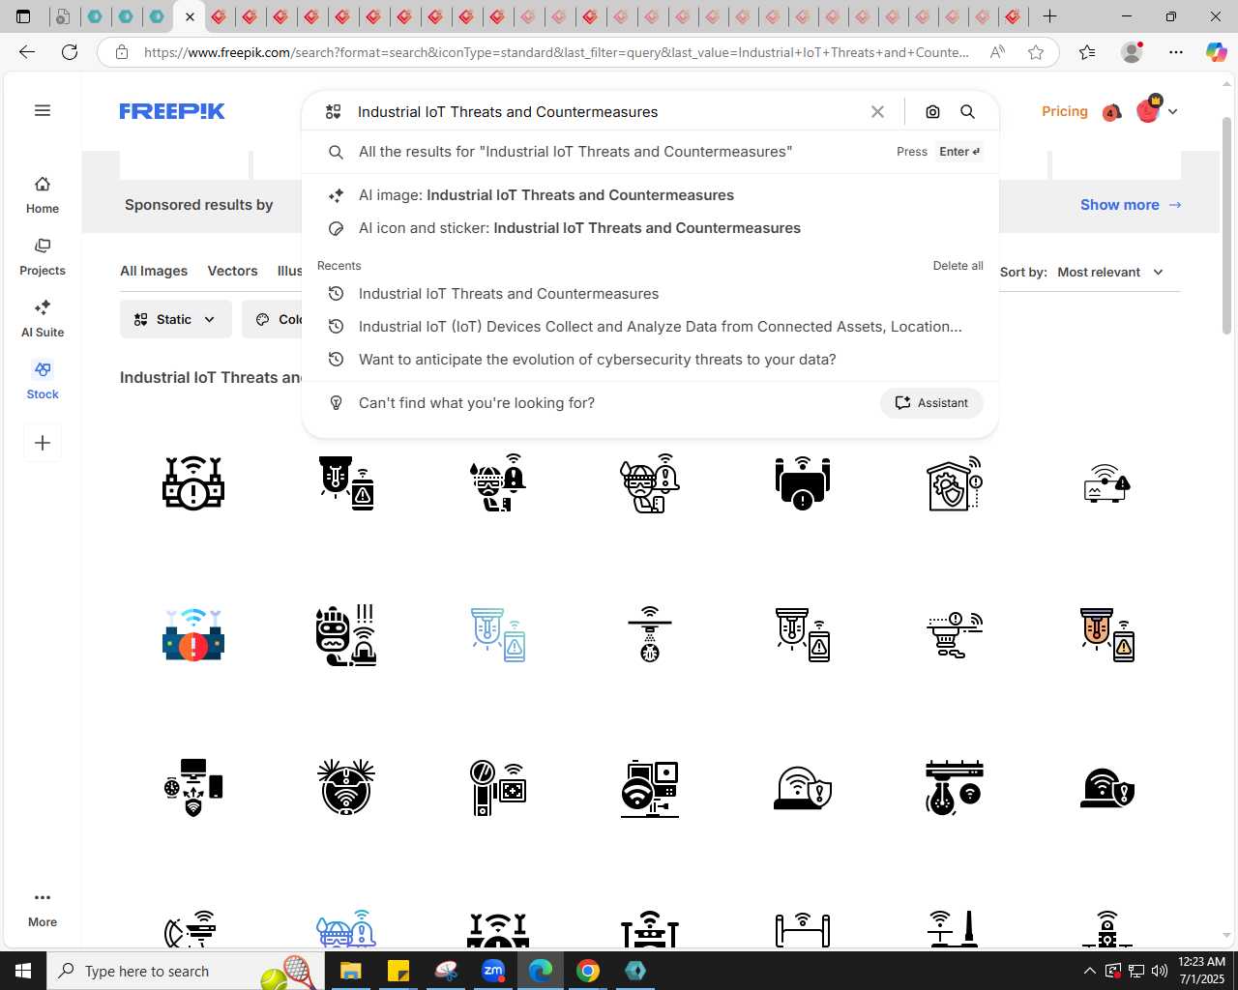The width and height of the screenshot is (1238, 990).
Task: Open Google Chrome from the taskbar
Action: pyautogui.click(x=588, y=971)
